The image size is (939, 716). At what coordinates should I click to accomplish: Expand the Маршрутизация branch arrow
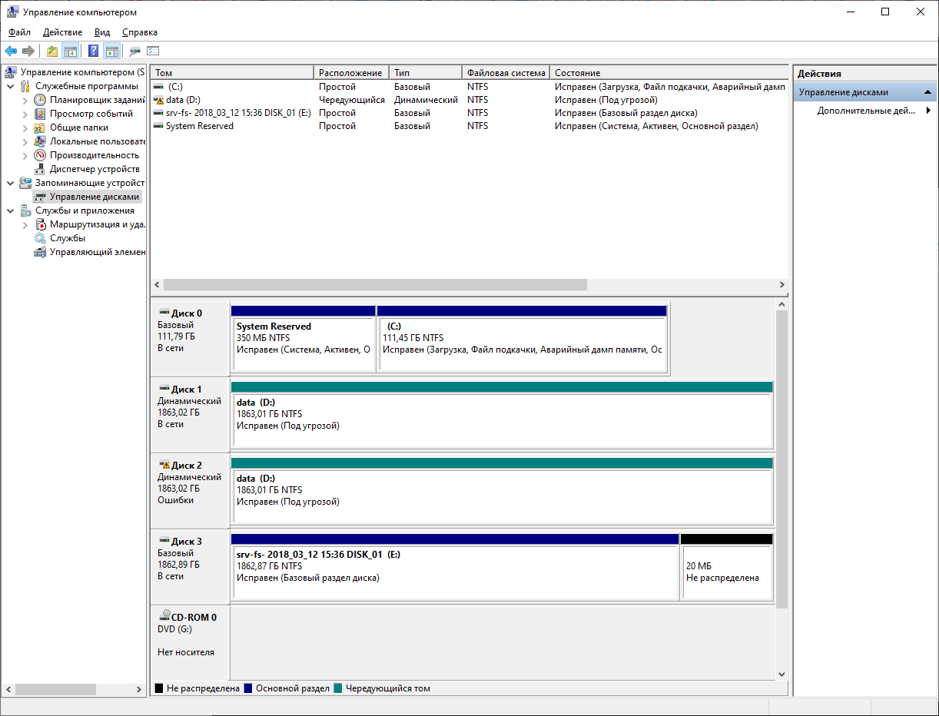25,224
